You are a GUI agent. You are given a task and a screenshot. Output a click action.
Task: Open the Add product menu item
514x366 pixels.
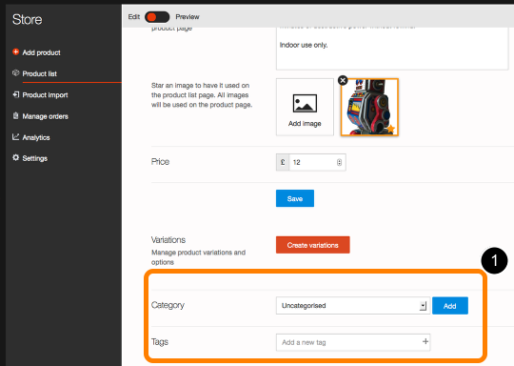[41, 52]
